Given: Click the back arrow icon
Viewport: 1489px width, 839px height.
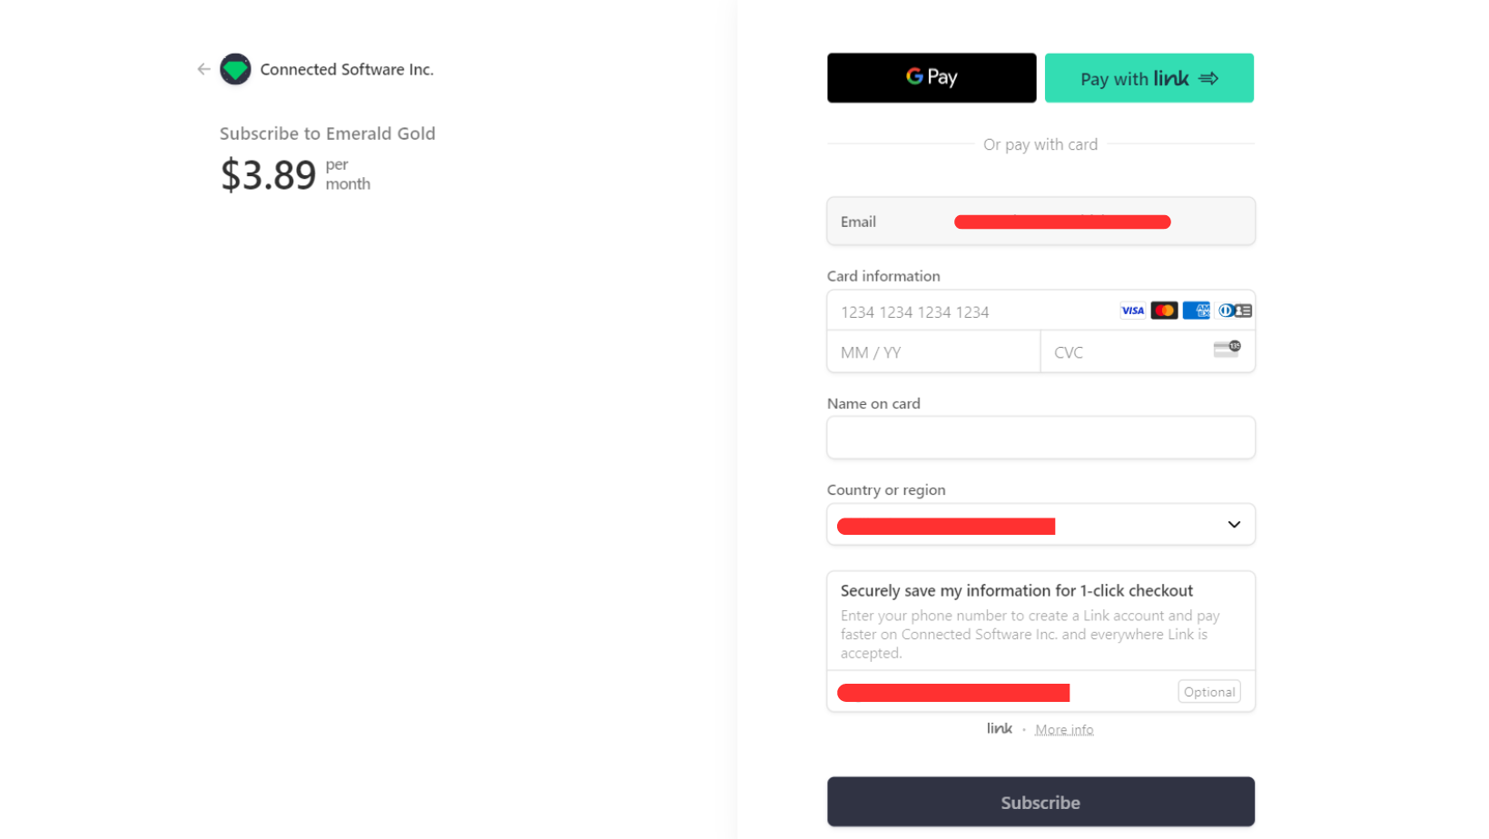Looking at the screenshot, I should tap(203, 69).
